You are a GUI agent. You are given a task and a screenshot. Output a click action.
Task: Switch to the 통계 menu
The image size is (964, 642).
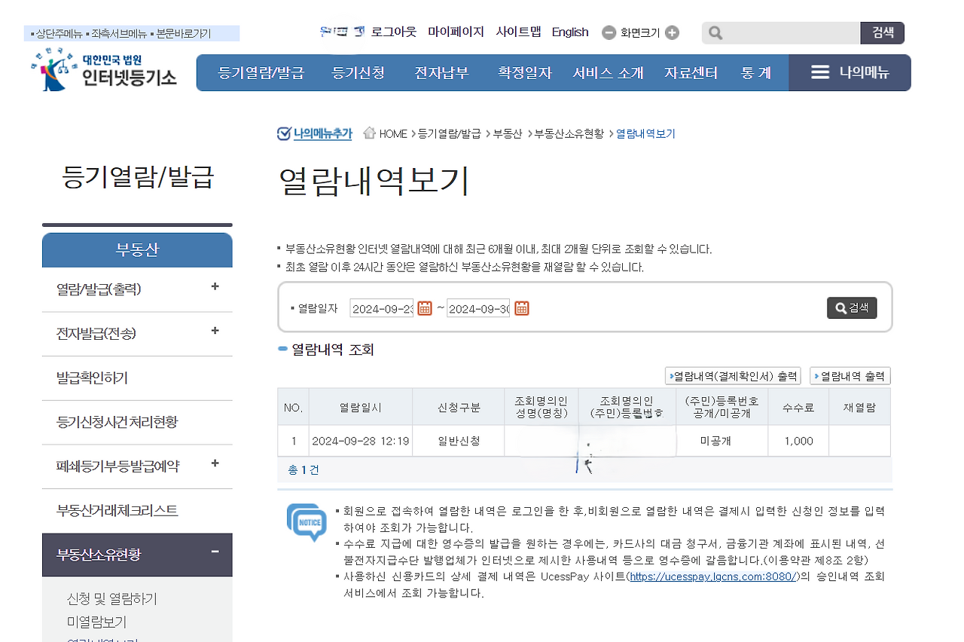tap(755, 72)
